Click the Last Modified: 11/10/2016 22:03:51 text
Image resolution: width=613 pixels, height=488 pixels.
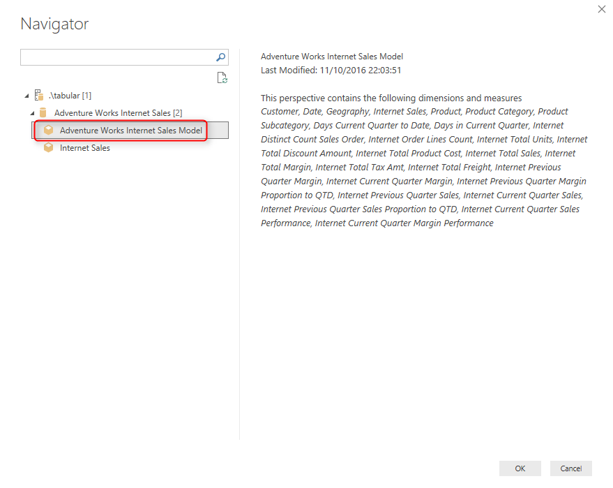pyautogui.click(x=331, y=71)
